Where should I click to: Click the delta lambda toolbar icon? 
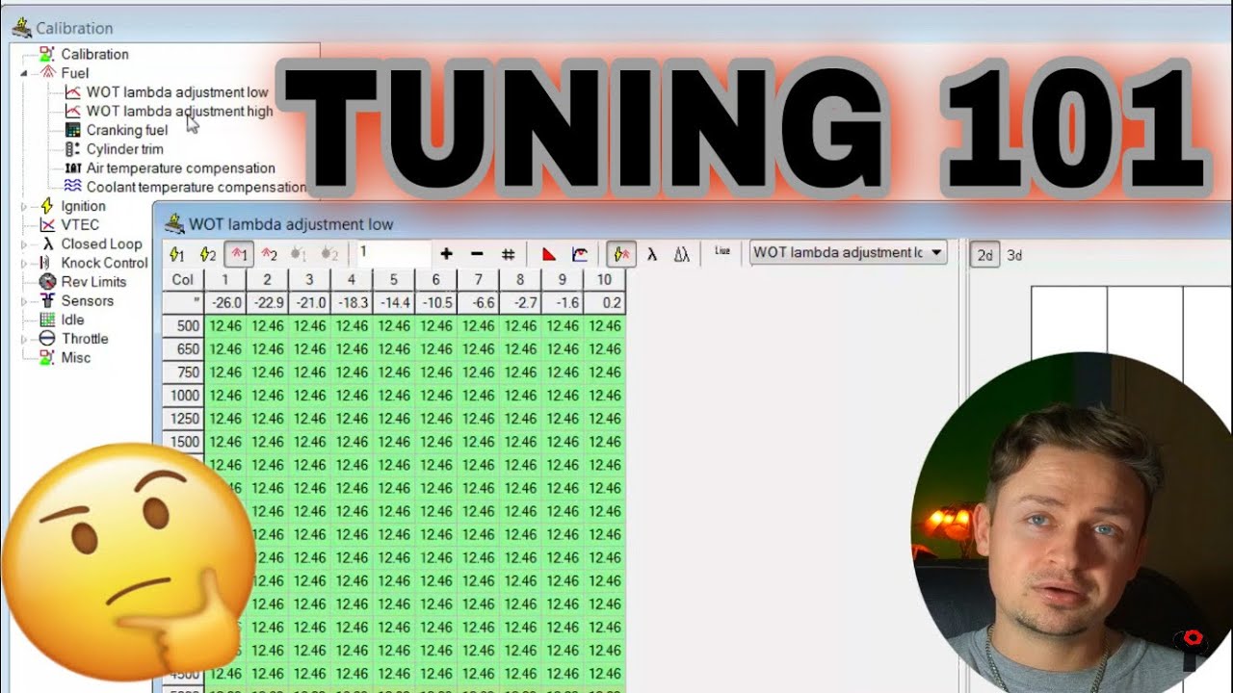coord(682,254)
